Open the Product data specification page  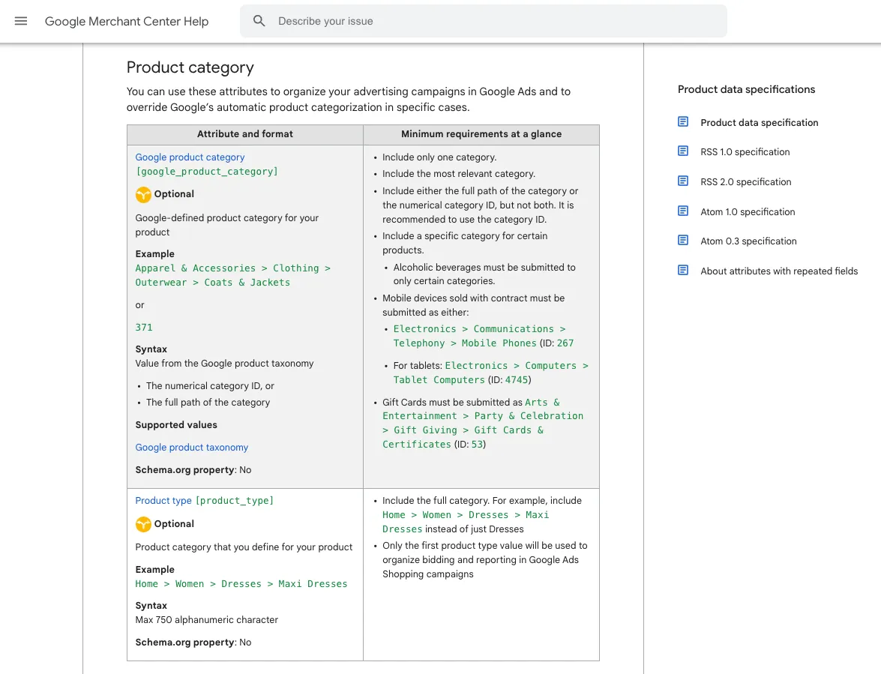tap(759, 122)
